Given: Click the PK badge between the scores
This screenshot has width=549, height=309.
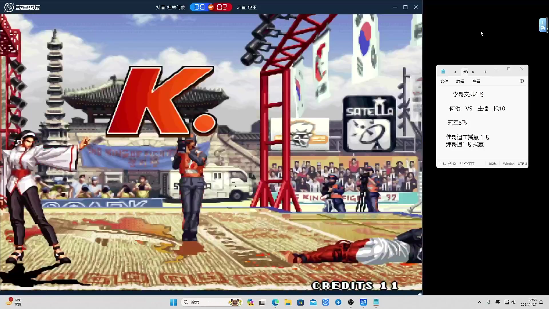Looking at the screenshot, I should pyautogui.click(x=211, y=7).
